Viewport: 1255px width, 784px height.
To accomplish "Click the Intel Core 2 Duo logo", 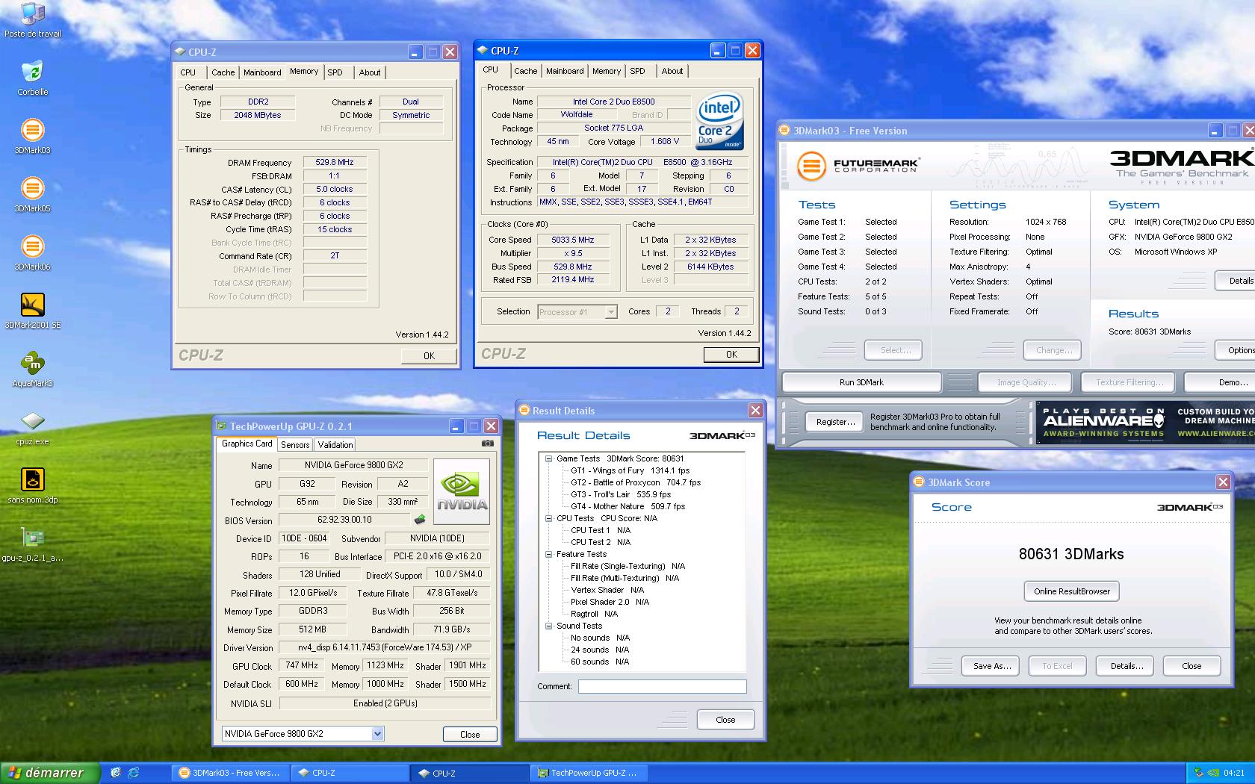I will pos(719,121).
